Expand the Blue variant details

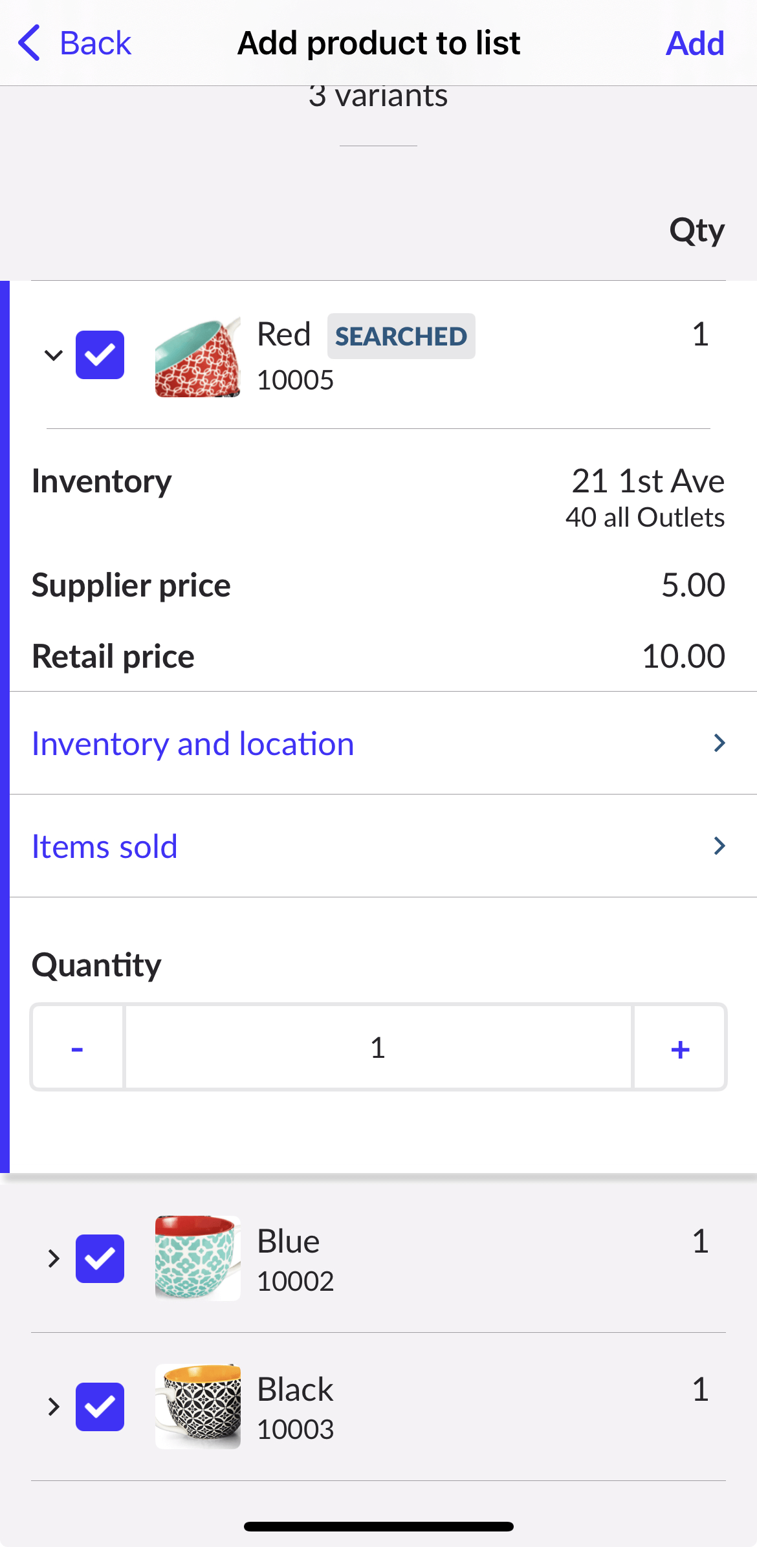click(54, 1258)
